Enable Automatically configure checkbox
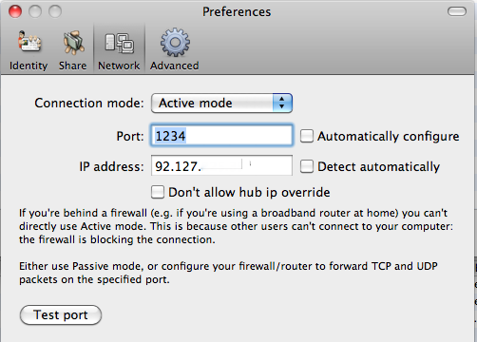The width and height of the screenshot is (477, 342). (307, 136)
